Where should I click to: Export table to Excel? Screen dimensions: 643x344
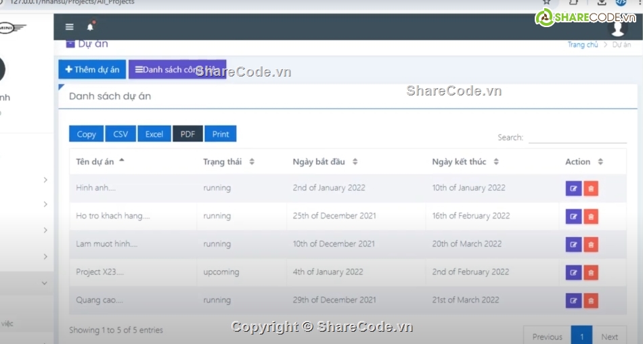(x=154, y=134)
